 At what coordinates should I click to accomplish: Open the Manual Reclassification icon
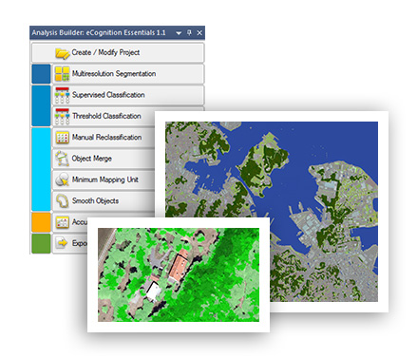tap(62, 138)
